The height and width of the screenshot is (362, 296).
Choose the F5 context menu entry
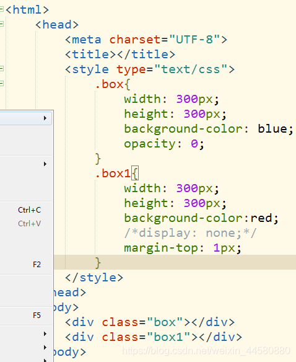(25, 316)
